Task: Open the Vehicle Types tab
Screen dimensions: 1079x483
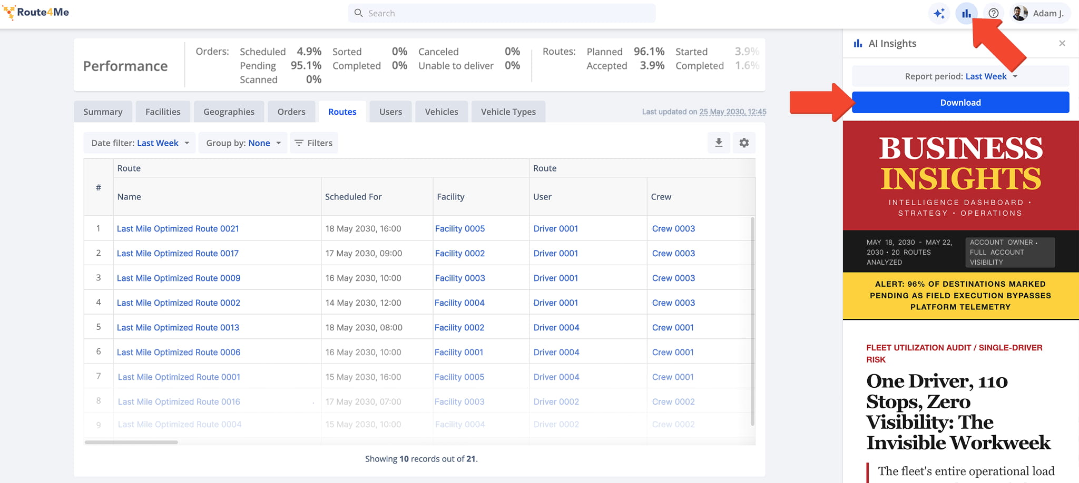Action: tap(508, 112)
